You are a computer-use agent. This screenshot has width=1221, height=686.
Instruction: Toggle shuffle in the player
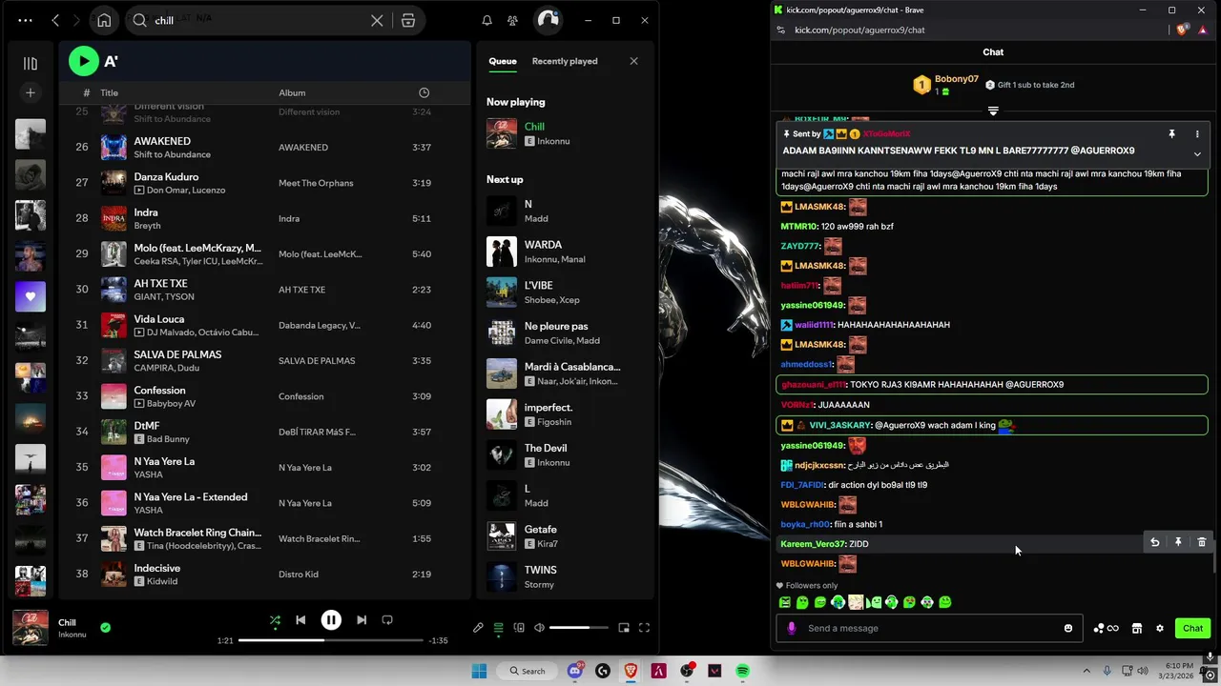coord(275,620)
